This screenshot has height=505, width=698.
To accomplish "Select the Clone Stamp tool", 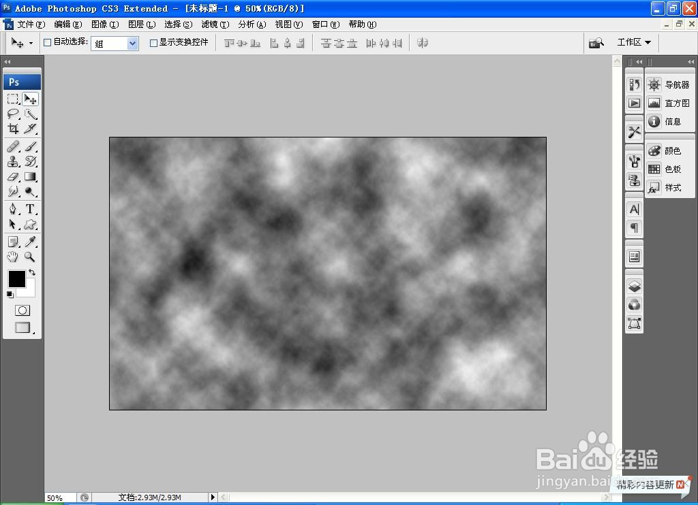I will pos(13,161).
